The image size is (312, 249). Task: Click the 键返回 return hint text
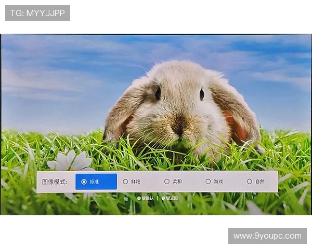171,198
